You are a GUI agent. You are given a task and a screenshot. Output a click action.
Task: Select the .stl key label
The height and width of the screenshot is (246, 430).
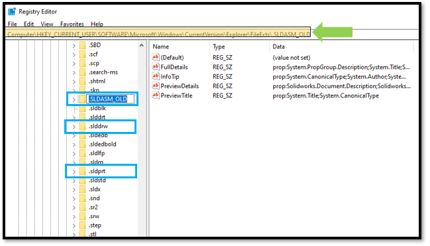tap(93, 234)
